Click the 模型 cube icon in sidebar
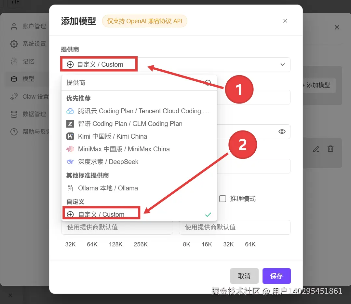The height and width of the screenshot is (304, 351). click(14, 79)
